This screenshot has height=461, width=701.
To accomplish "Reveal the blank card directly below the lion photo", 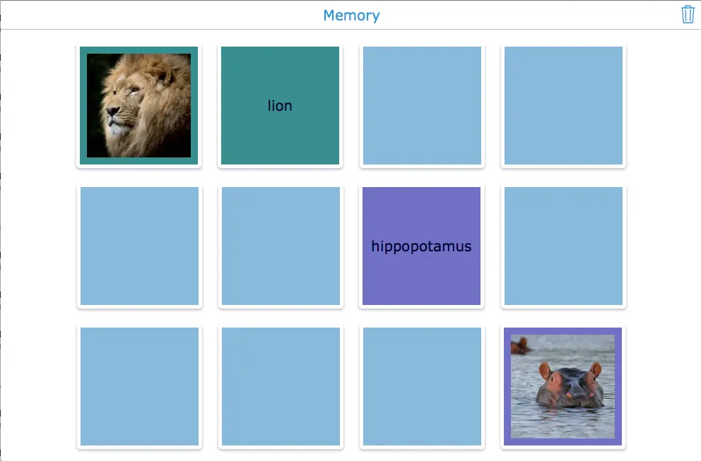I will (139, 246).
